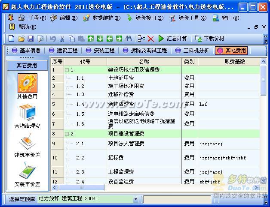Viewport: 270px width, 207px height.
Task: Collapse tree node 2 项目建设管理费
Action: 67,134
